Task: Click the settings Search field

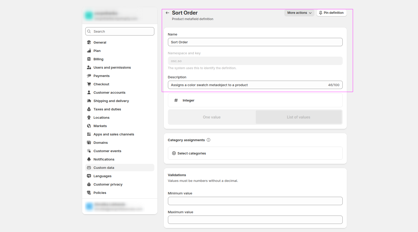Action: [x=120, y=31]
